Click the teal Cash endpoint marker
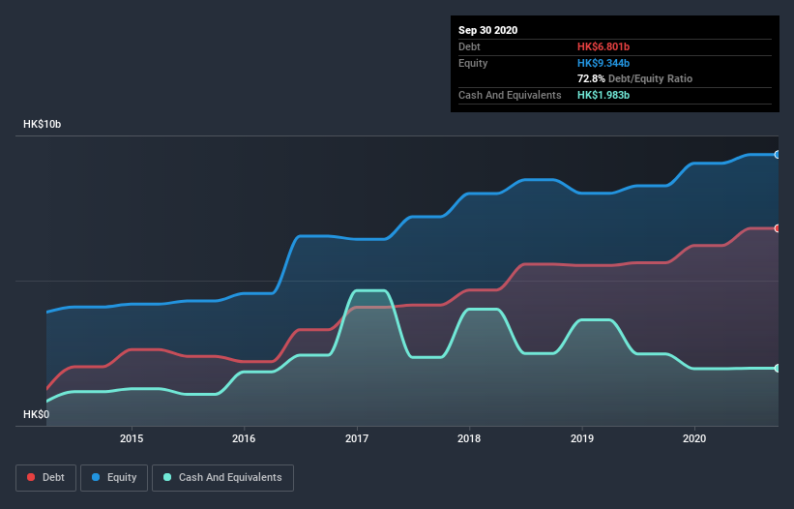This screenshot has height=509, width=794. coord(778,368)
